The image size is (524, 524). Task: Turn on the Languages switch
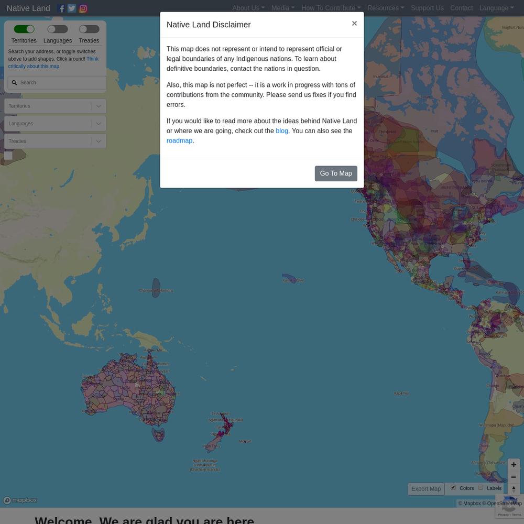[x=58, y=29]
